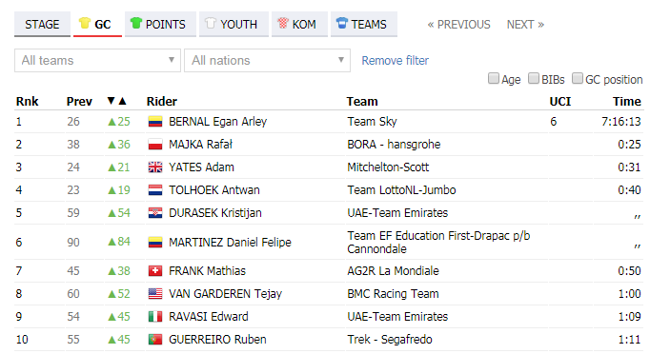Open the All teams dropdown
The width and height of the screenshot is (650, 354).
97,61
